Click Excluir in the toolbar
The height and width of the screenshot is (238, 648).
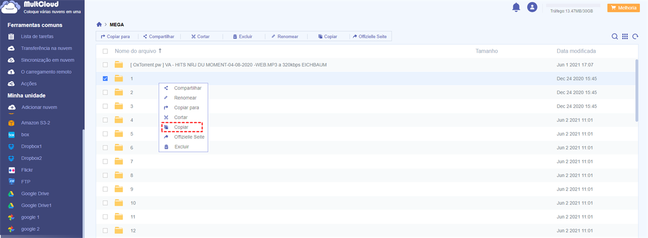pos(242,37)
